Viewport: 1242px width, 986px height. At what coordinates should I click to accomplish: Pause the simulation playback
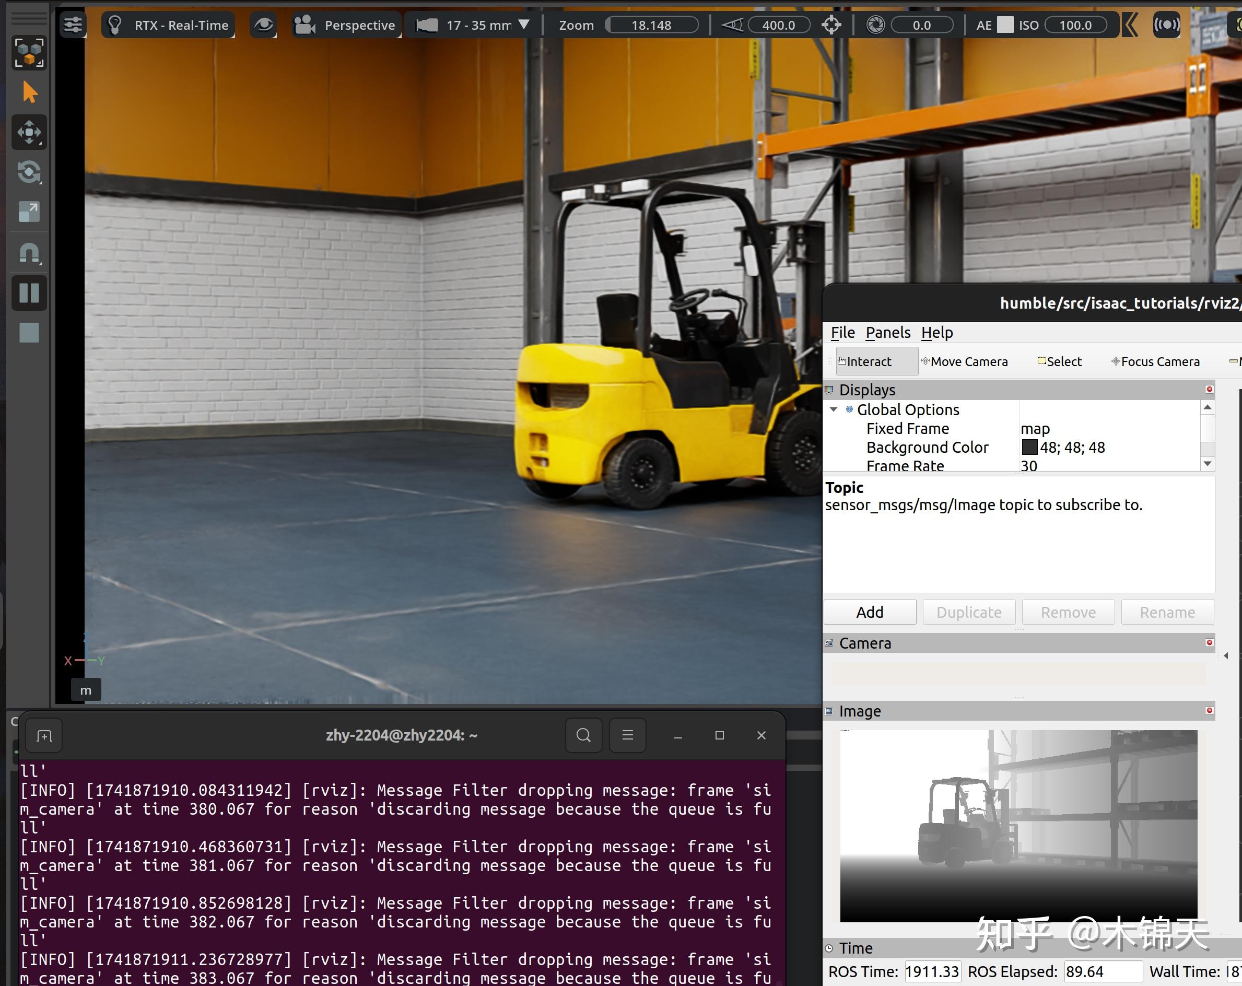(29, 293)
